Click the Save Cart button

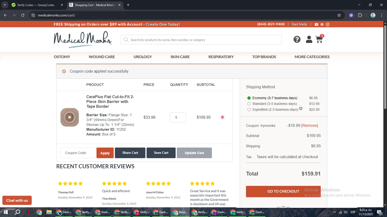(x=161, y=153)
